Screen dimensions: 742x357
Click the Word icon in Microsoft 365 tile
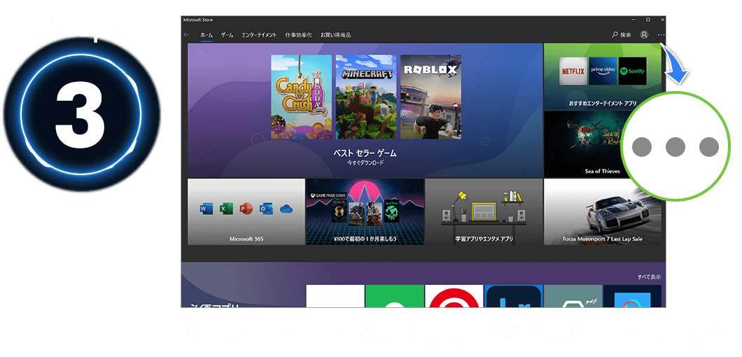coord(206,209)
